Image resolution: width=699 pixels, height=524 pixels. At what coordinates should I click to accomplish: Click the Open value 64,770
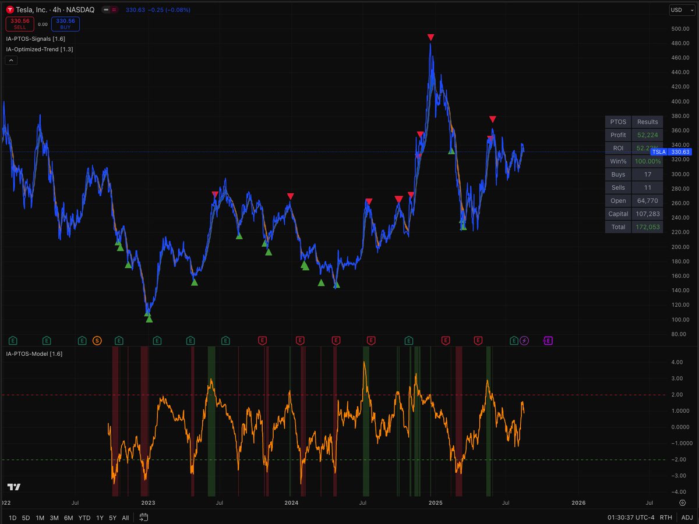pos(647,201)
